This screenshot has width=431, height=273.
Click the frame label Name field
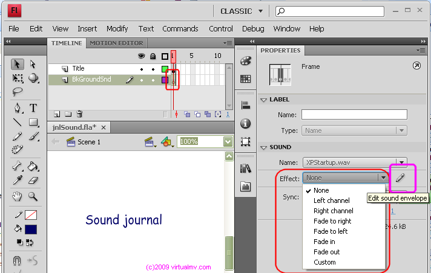[354, 114]
